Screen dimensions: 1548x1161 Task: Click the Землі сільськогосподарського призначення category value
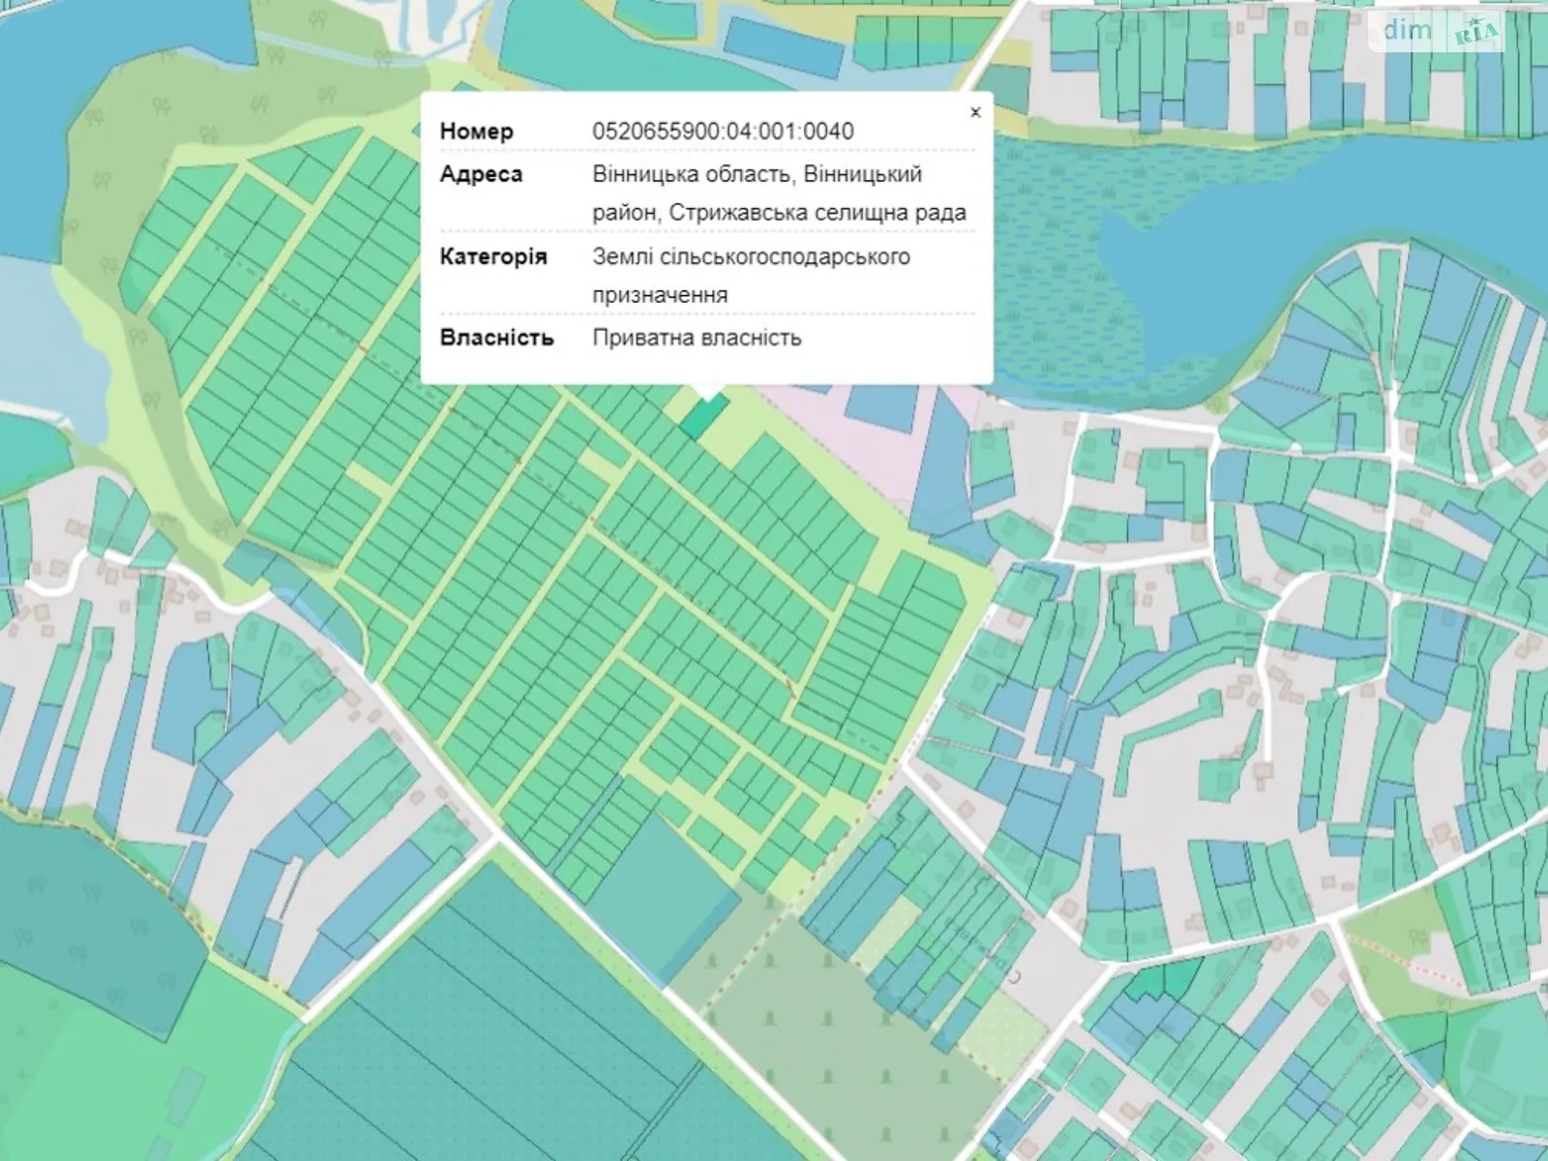(751, 276)
